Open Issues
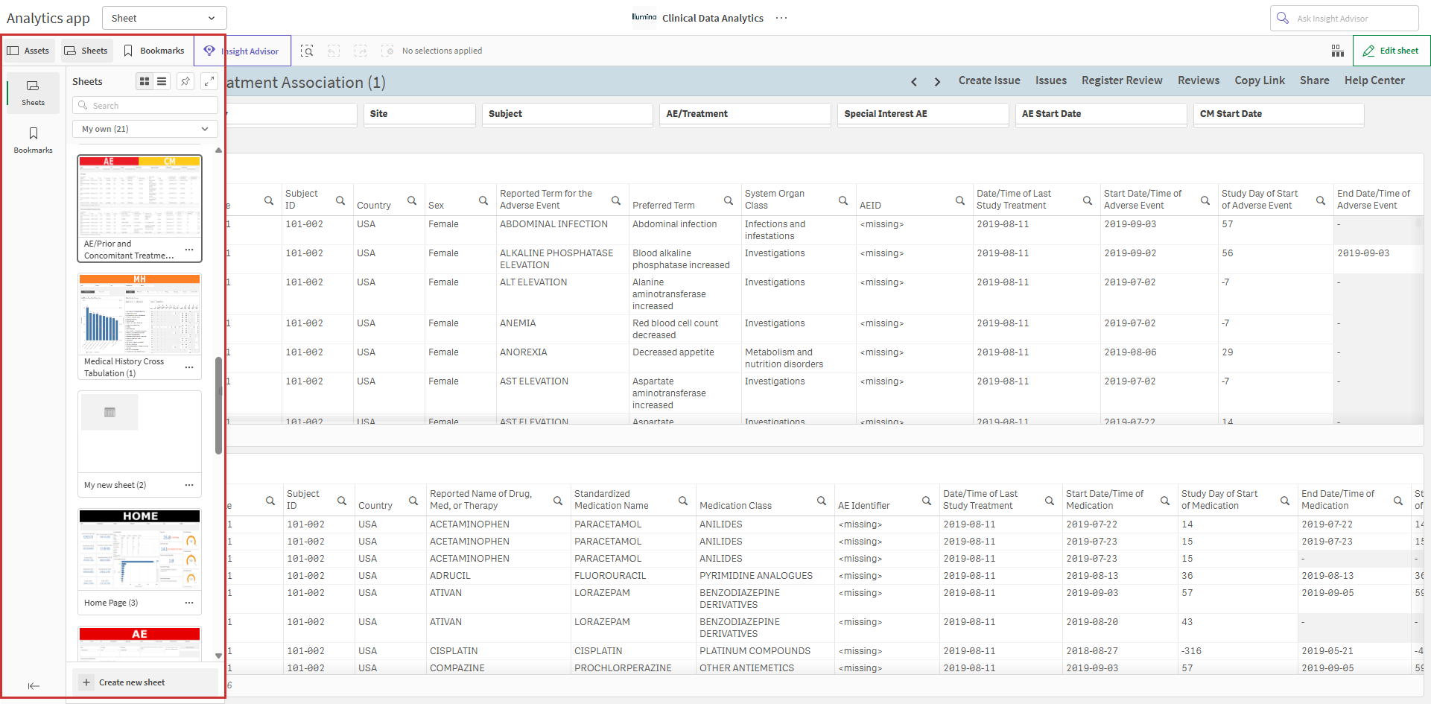 (x=1051, y=80)
